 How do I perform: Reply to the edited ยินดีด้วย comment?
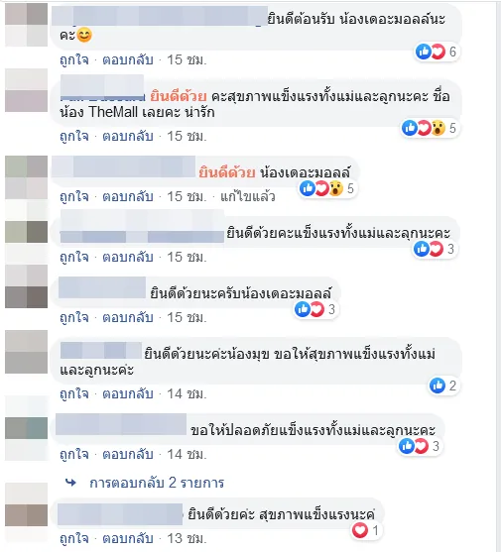[x=128, y=196]
